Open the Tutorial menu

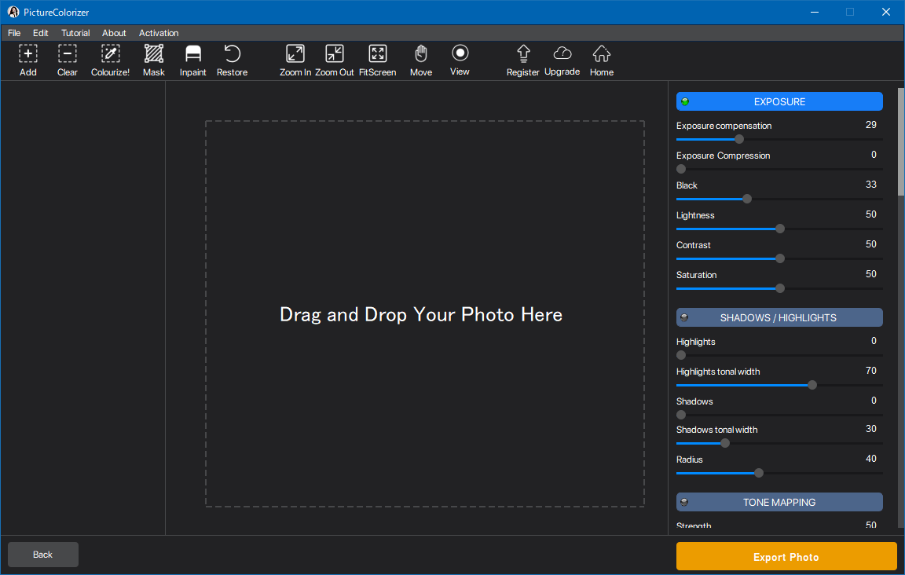click(75, 33)
